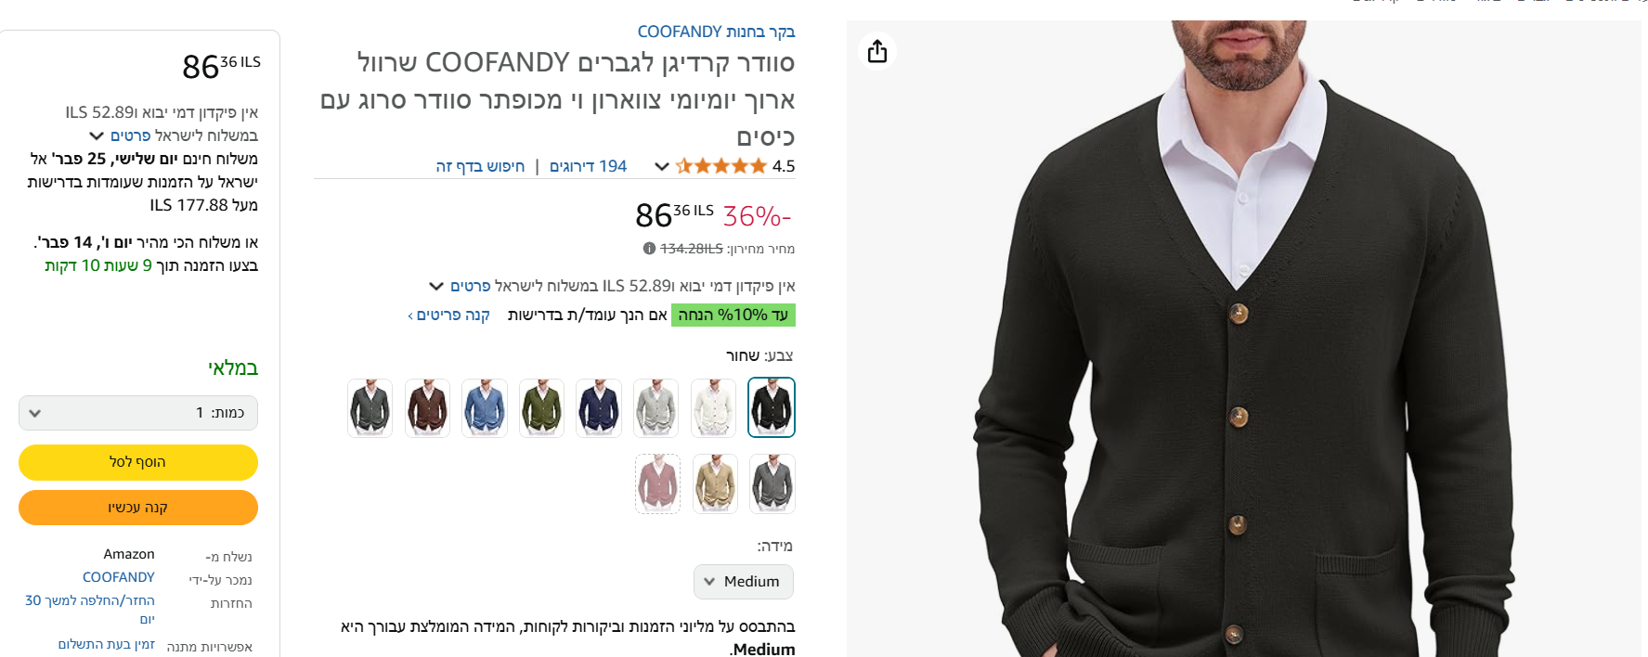Visit the COOFANDY store link above title
This screenshot has height=657, width=1648.
716,32
